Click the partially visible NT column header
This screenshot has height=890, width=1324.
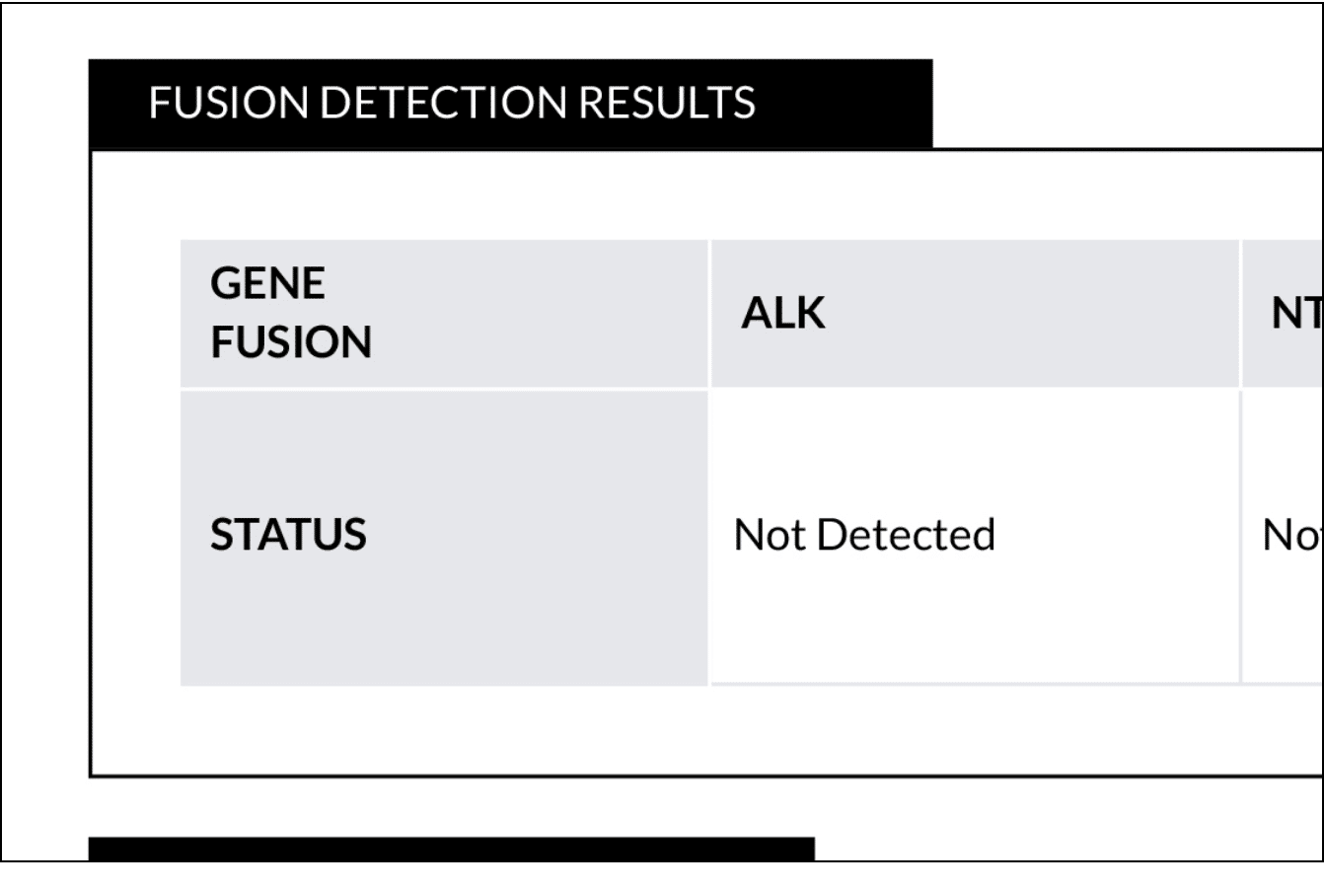pyautogui.click(x=1295, y=313)
